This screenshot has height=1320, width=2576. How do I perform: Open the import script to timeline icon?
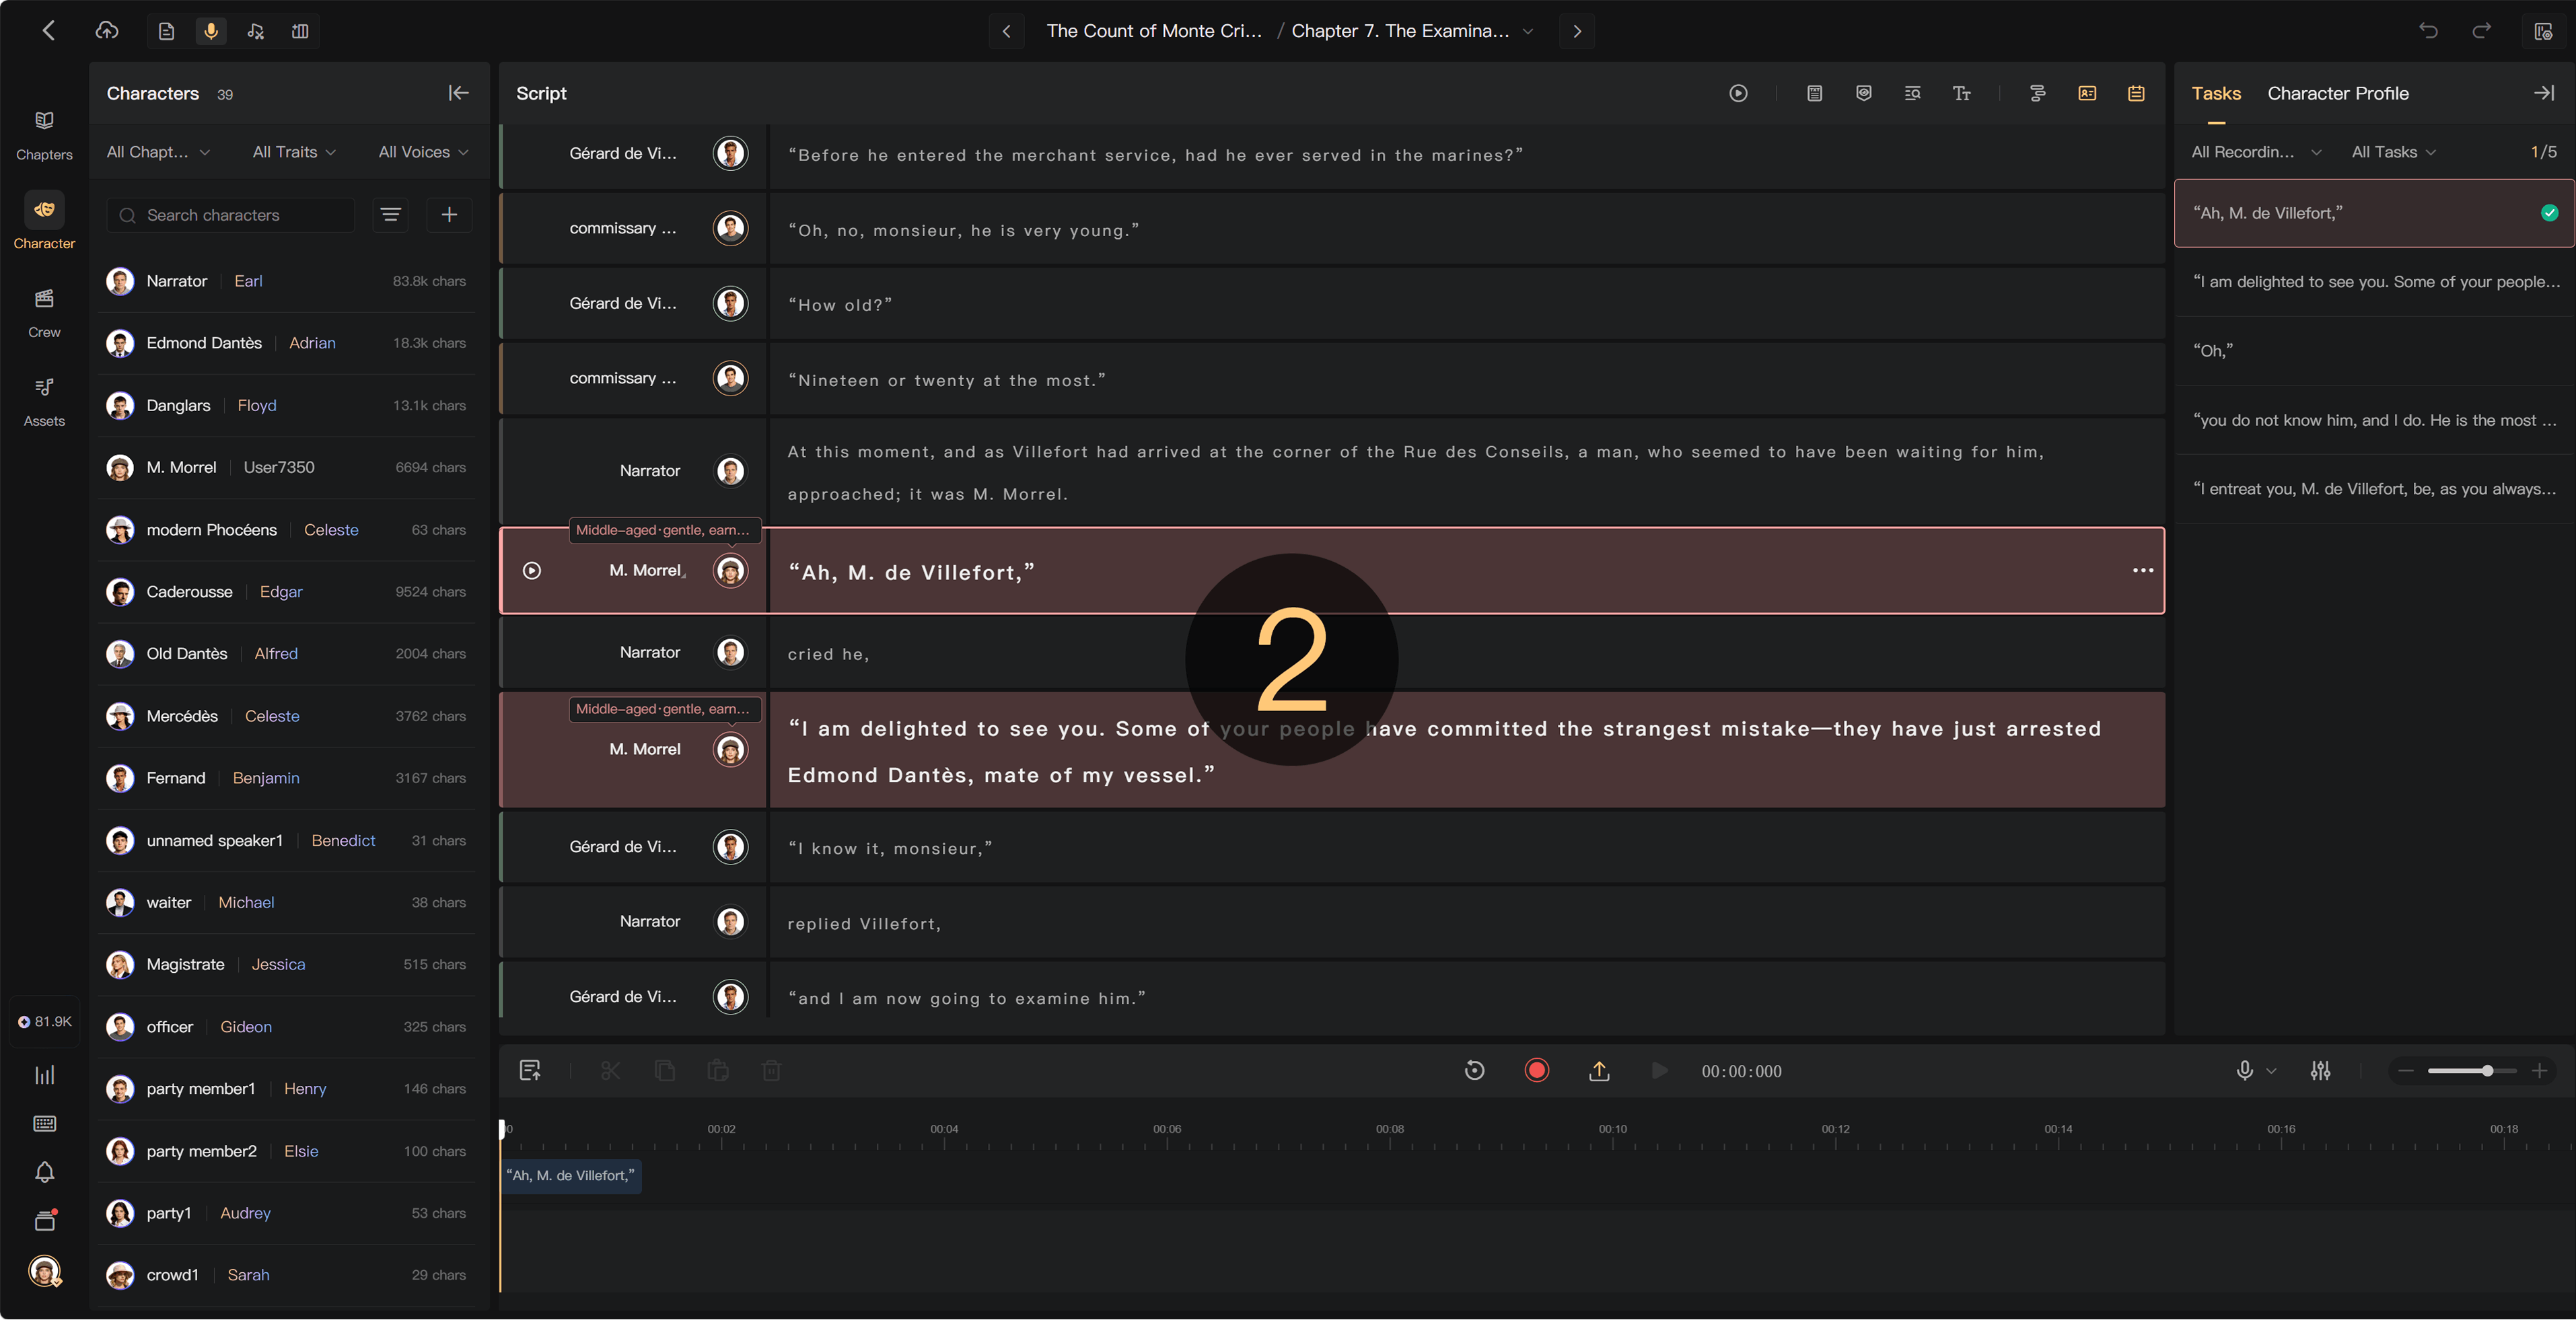click(x=530, y=1071)
